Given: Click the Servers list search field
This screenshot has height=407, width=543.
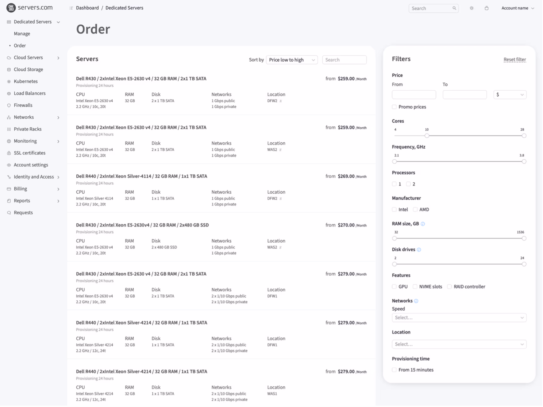Looking at the screenshot, I should click(x=344, y=60).
